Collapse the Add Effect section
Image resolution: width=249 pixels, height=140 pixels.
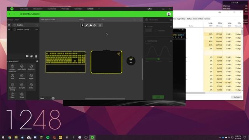pyautogui.click(x=8, y=61)
